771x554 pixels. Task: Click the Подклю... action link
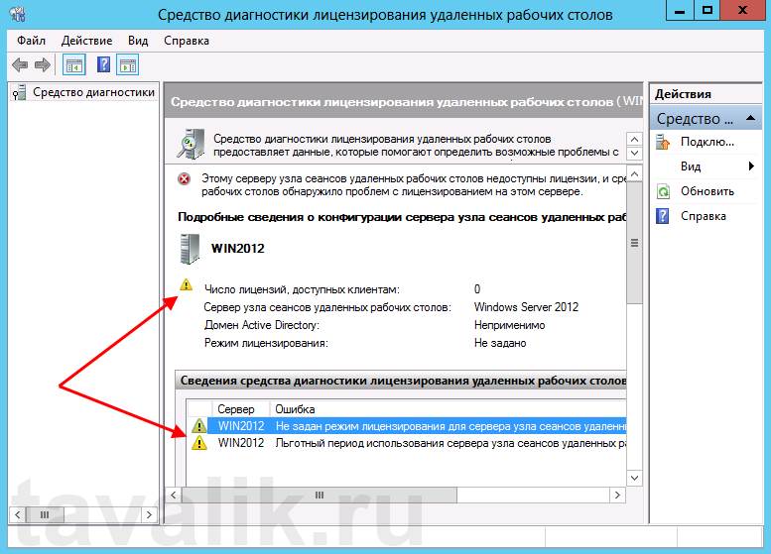point(707,142)
